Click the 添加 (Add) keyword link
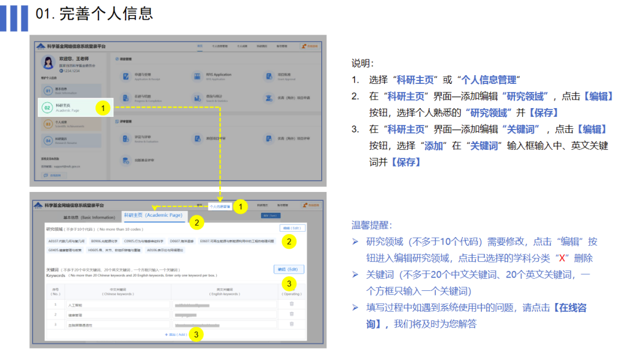Screen dimensions: 625x351 (176, 335)
